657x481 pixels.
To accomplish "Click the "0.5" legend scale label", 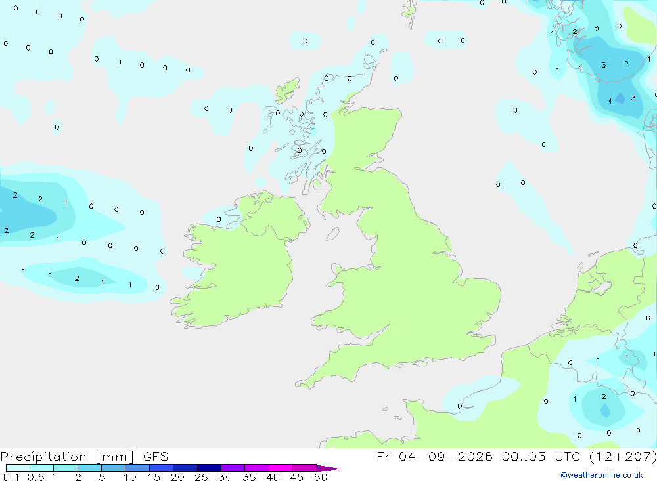I will point(35,477).
